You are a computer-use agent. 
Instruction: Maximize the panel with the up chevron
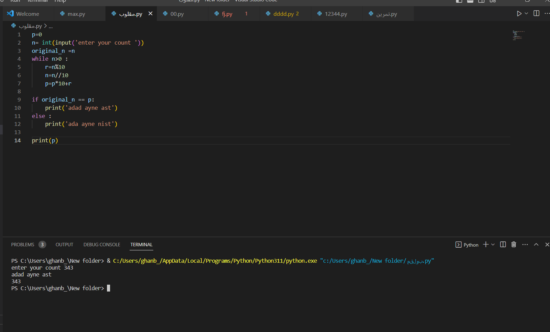point(536,245)
